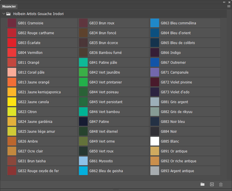Open the Nuancier panel options menu
The width and height of the screenshot is (232, 191).
tap(229, 6)
